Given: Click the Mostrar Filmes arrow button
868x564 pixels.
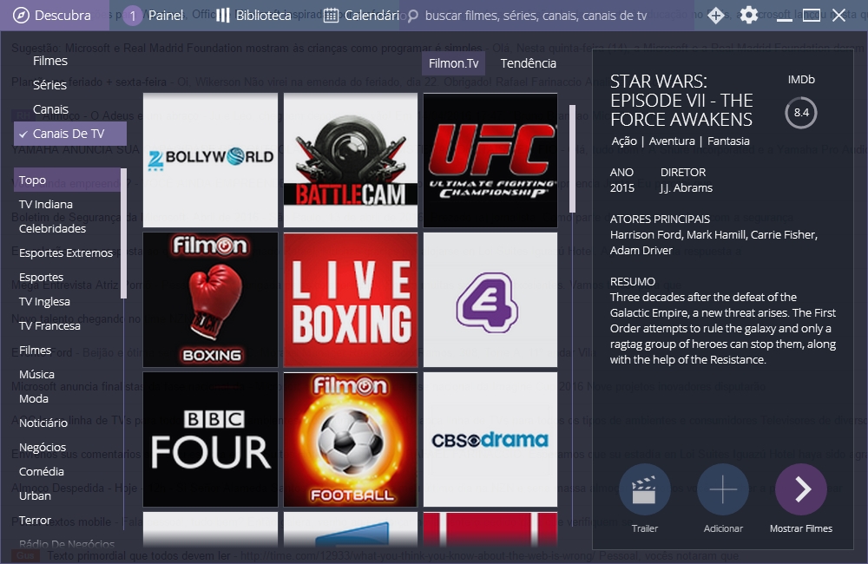Looking at the screenshot, I should point(800,490).
